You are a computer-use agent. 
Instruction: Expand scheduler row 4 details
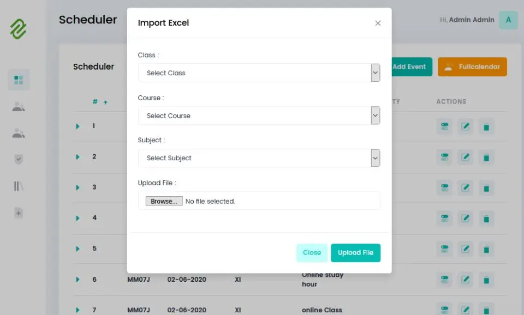[77, 219]
